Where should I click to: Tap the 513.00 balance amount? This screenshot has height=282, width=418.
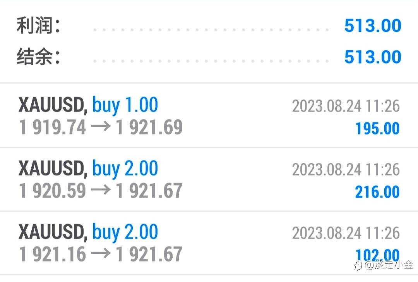click(x=373, y=57)
